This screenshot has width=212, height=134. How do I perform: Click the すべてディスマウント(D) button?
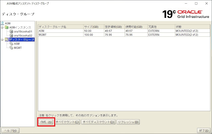point(98,122)
